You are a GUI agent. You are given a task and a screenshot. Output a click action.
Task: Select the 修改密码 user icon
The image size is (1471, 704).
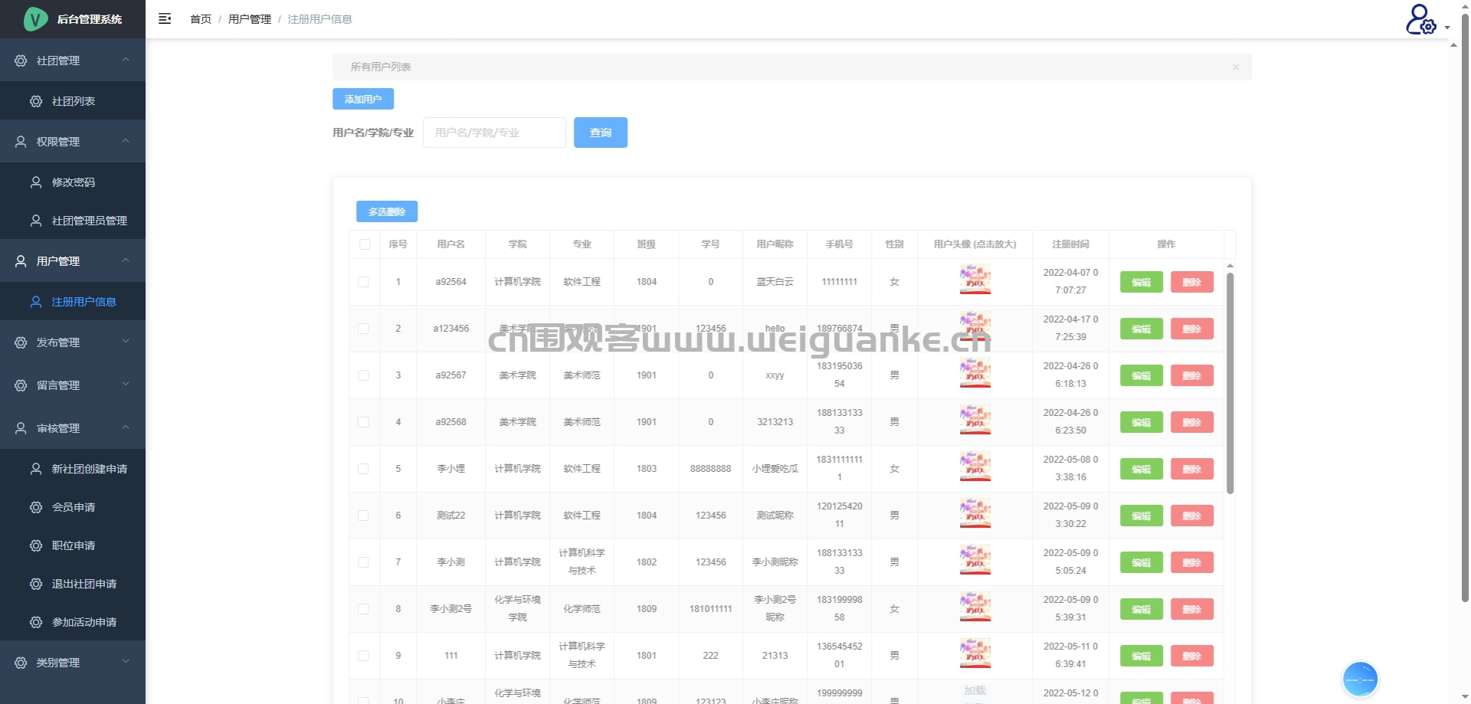35,182
